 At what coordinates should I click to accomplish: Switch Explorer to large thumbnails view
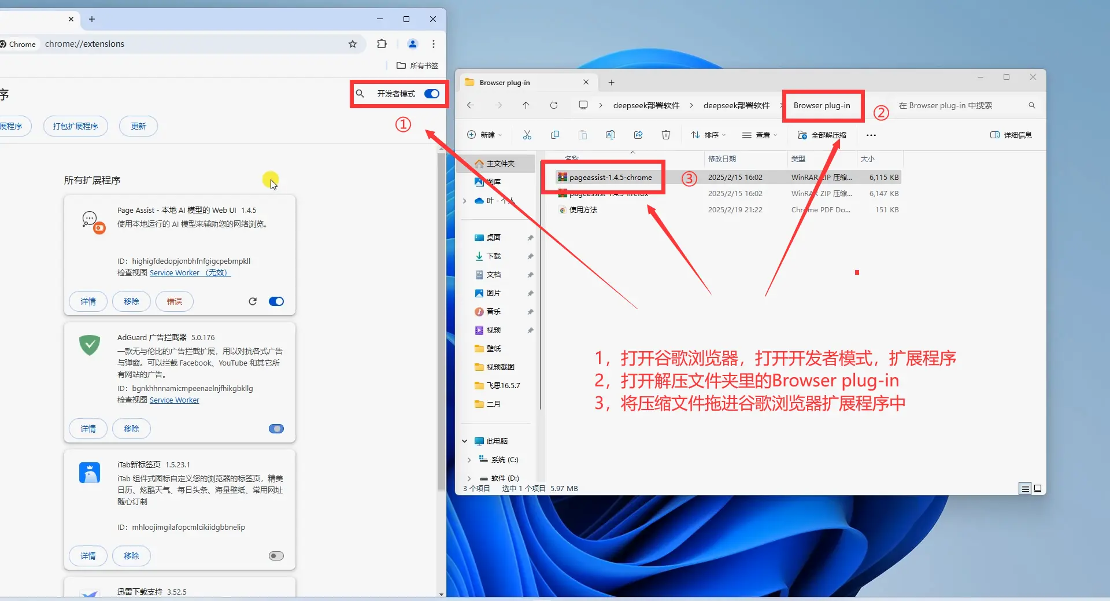click(1038, 489)
